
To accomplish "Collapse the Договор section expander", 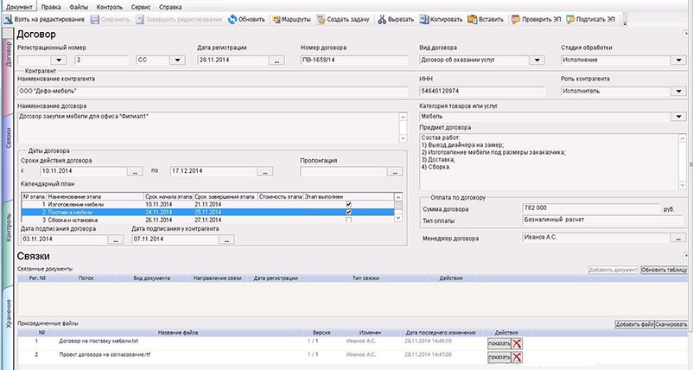I will [x=686, y=34].
